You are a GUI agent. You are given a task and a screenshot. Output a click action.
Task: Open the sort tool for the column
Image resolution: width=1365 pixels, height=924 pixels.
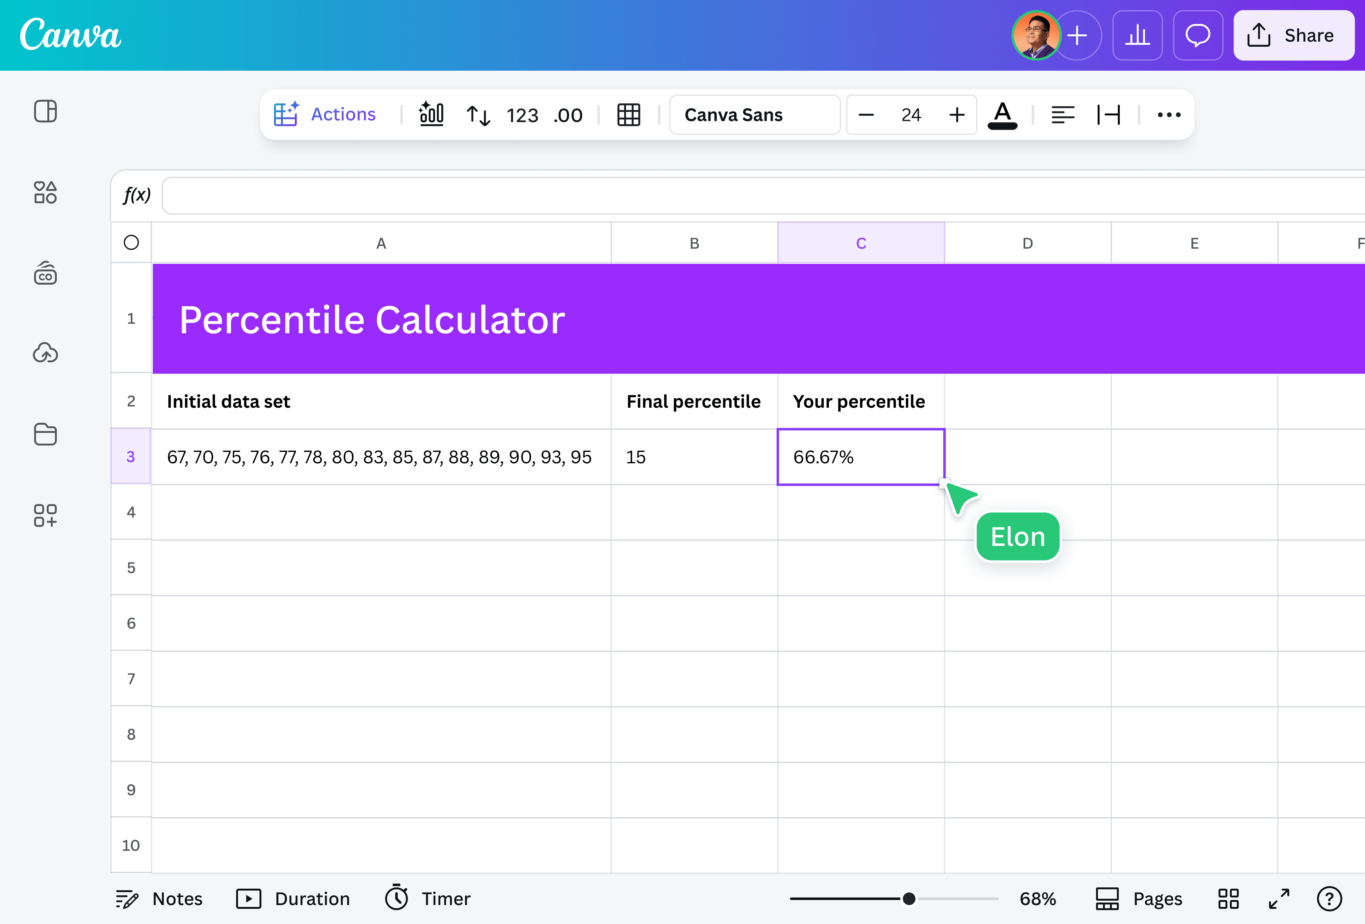(x=478, y=115)
